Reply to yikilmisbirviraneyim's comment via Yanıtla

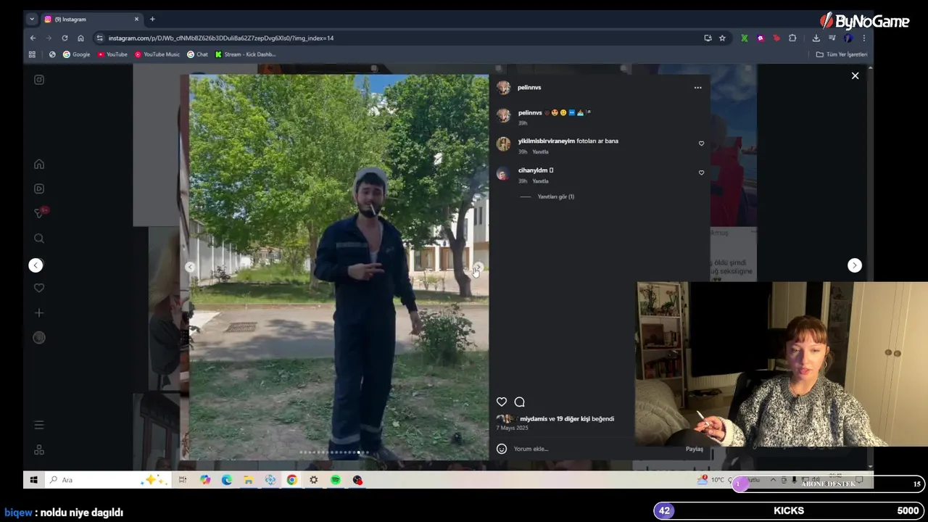click(541, 152)
